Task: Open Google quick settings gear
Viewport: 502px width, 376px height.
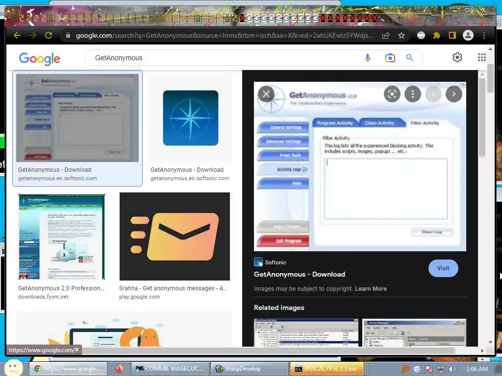Action: [x=457, y=57]
